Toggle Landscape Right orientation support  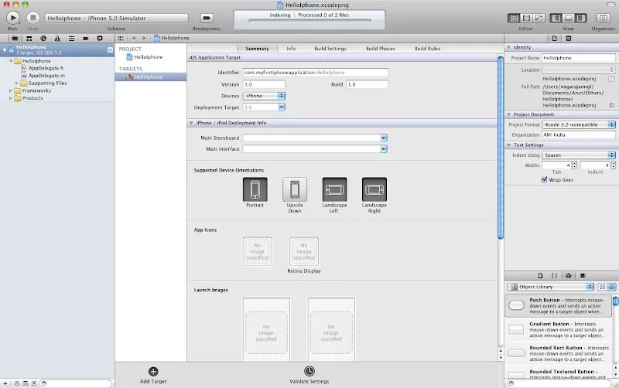coord(374,189)
